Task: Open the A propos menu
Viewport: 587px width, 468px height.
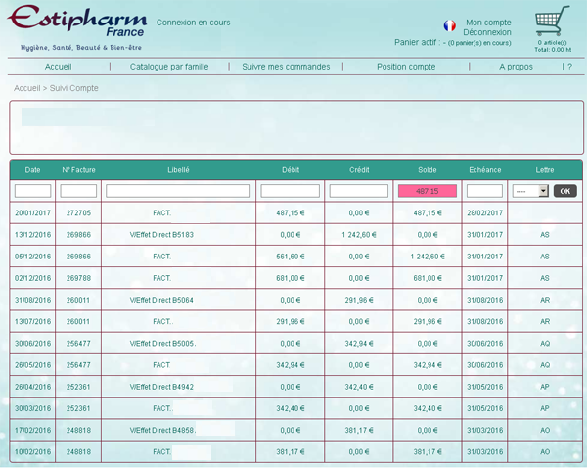Action: tap(516, 67)
